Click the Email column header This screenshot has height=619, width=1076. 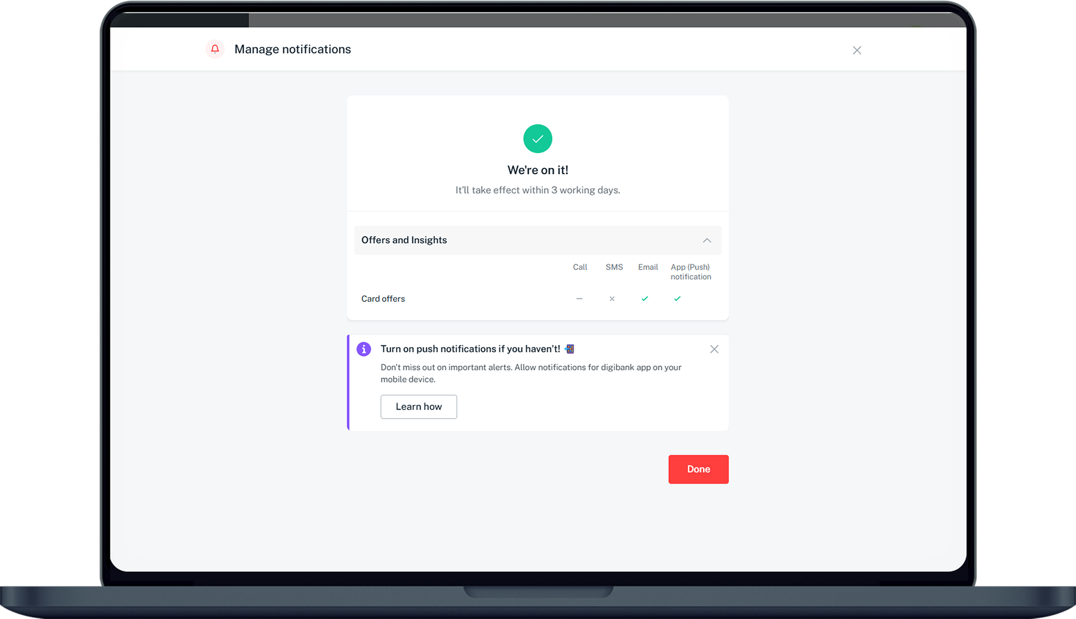[x=648, y=267]
